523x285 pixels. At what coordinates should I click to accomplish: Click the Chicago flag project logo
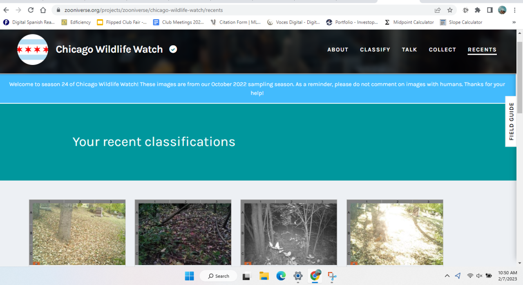coord(33,49)
